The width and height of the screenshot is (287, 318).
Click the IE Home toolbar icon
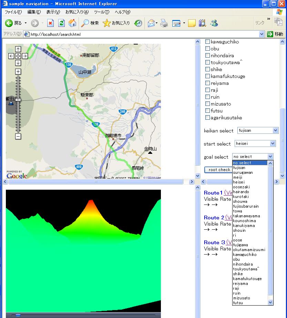(72, 23)
